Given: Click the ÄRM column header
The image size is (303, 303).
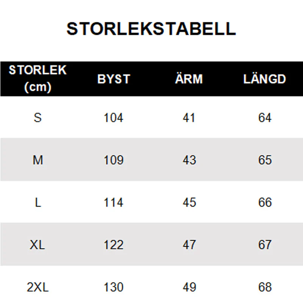Looking at the screenshot, I should pos(189,78).
